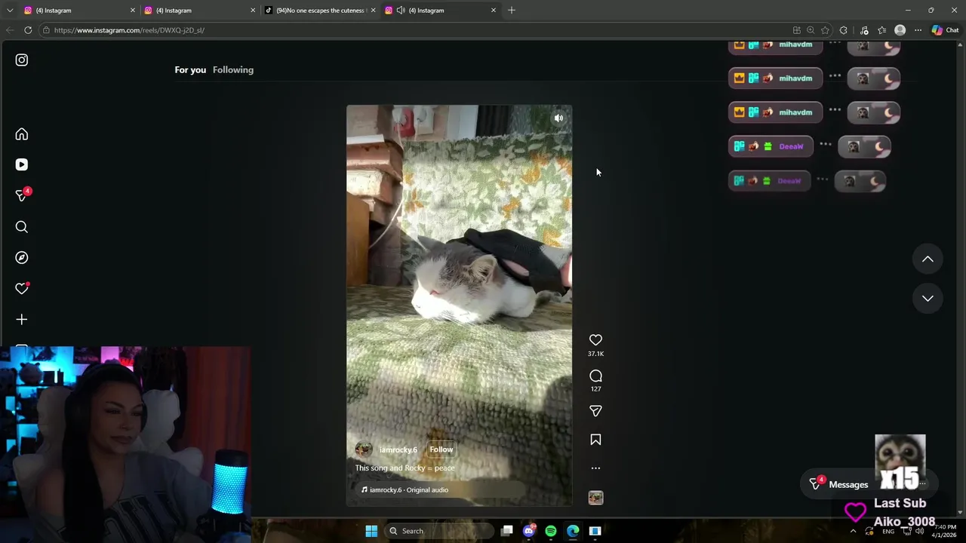Reload the page

click(28, 30)
